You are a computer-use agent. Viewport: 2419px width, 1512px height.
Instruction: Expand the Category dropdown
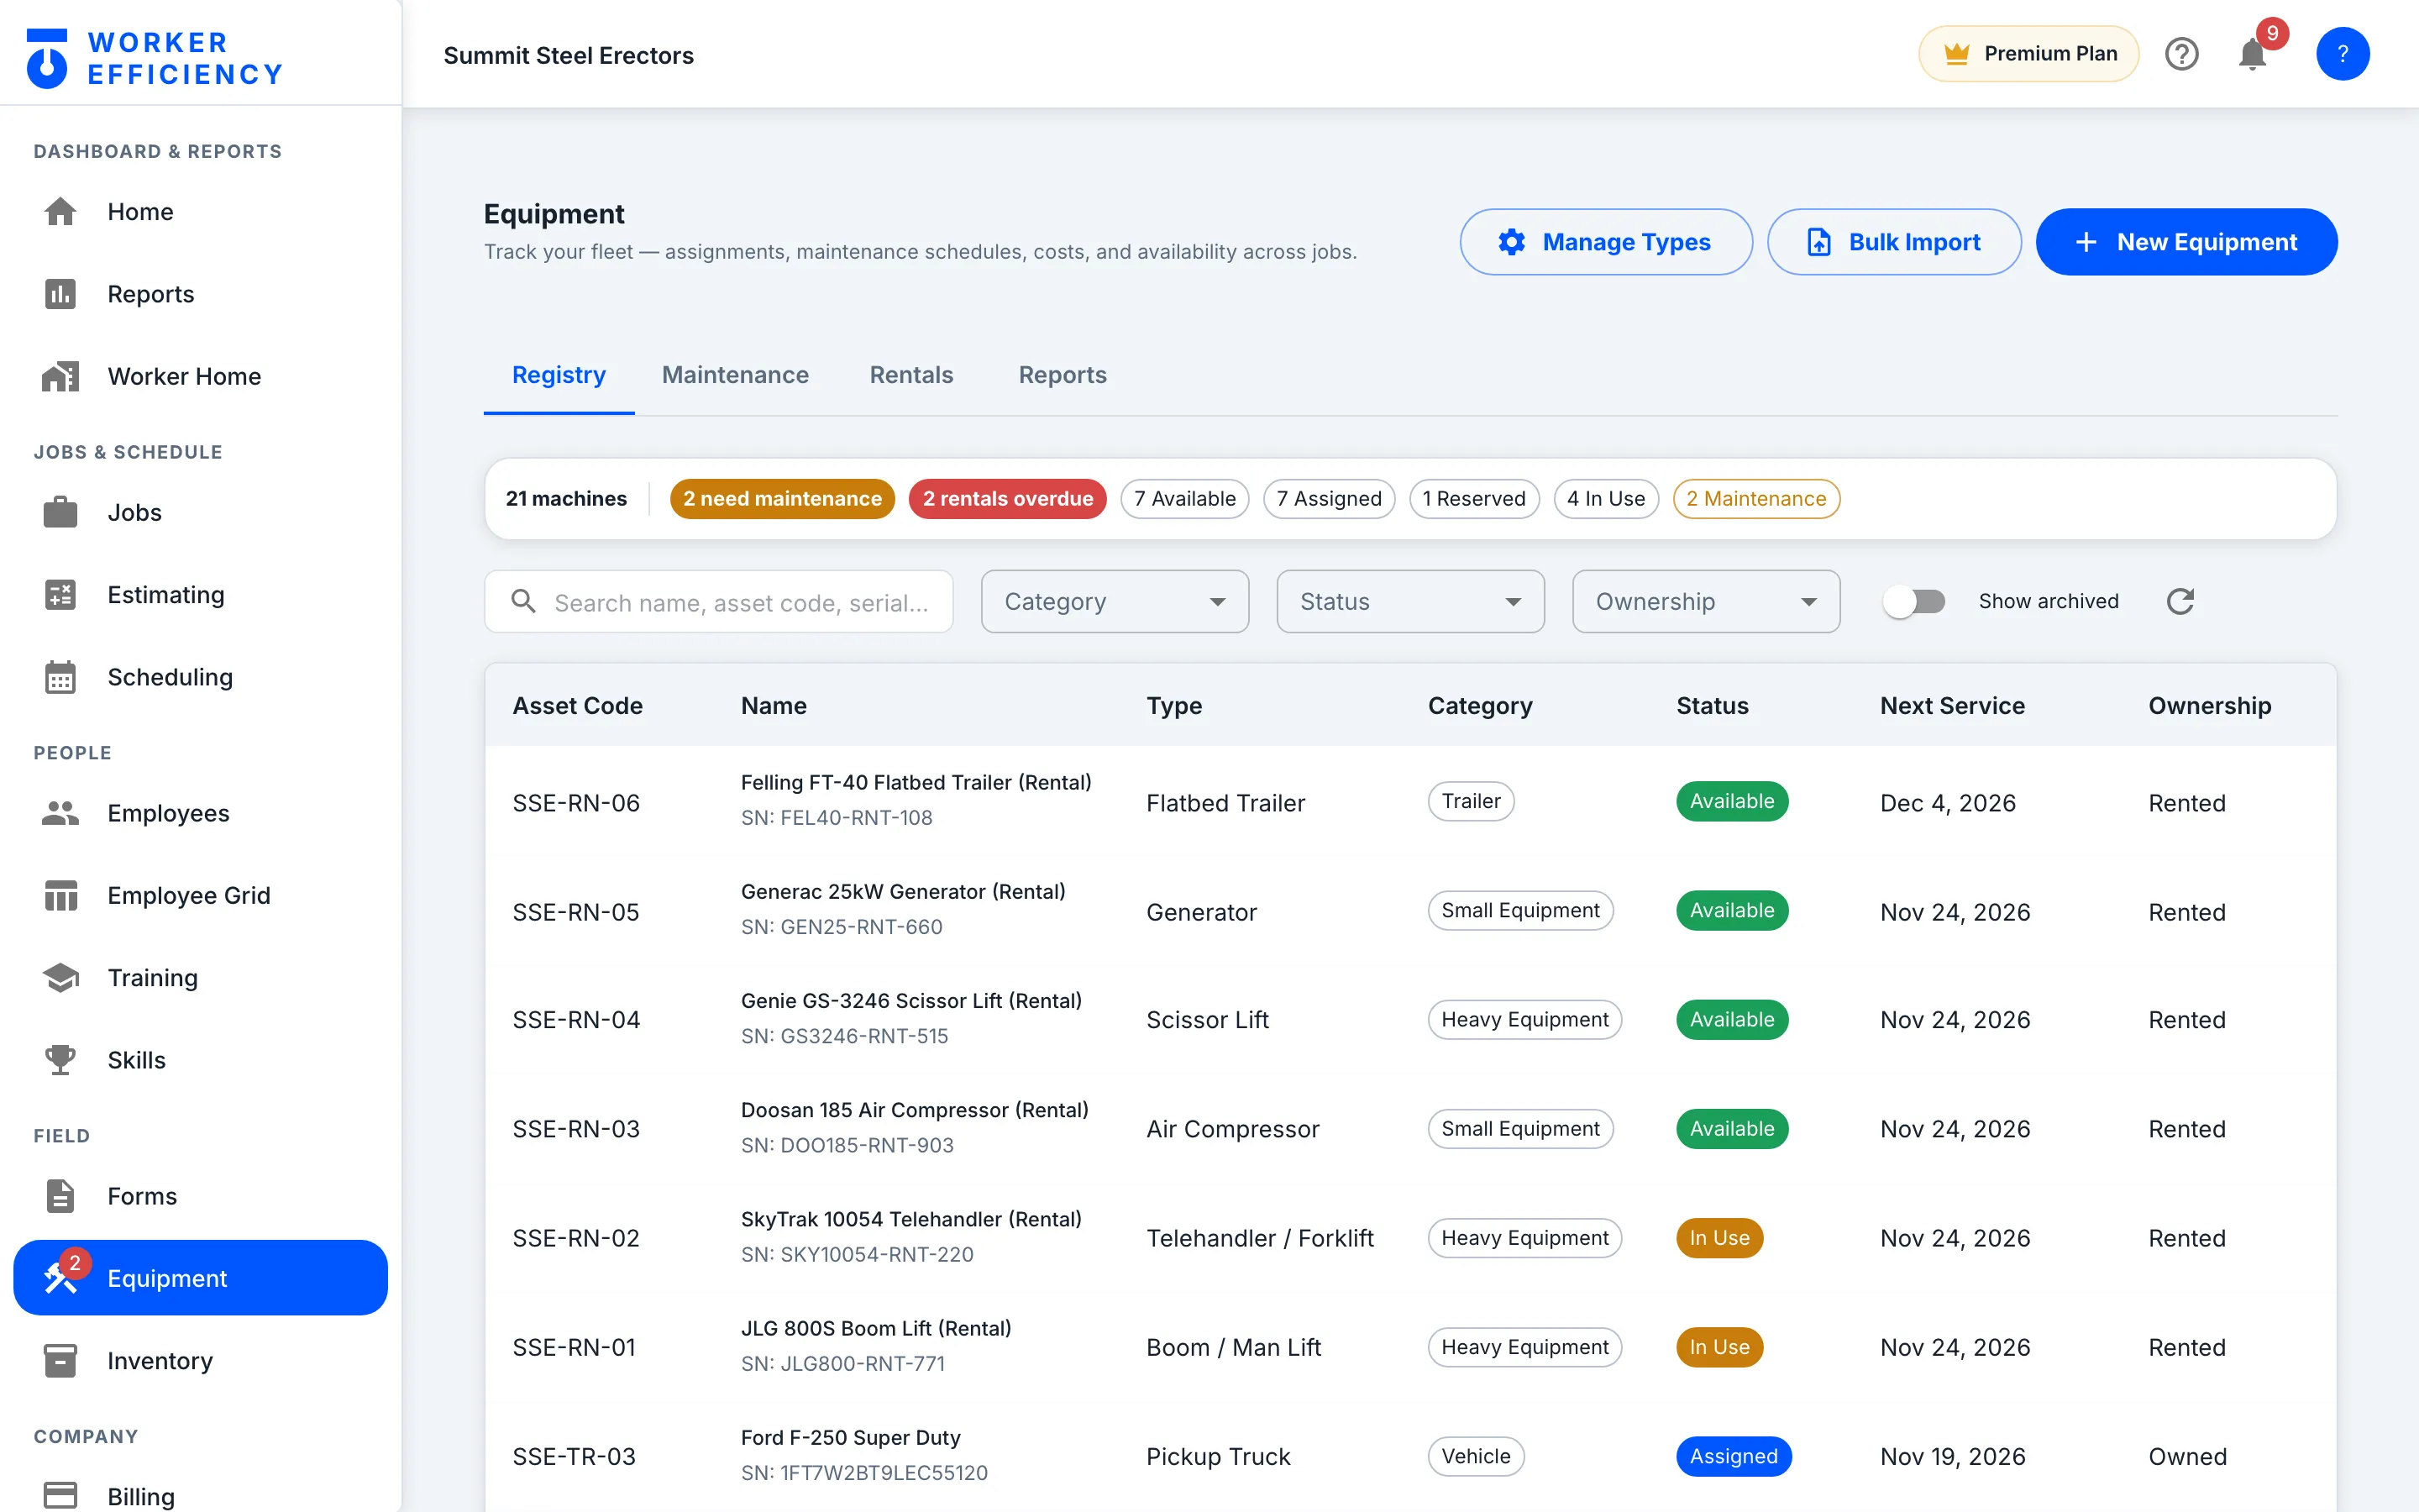(x=1115, y=601)
